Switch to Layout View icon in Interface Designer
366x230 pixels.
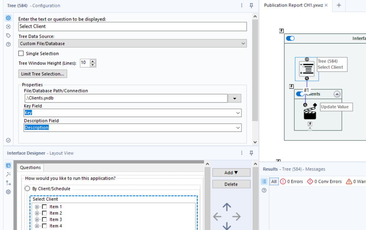8,166
